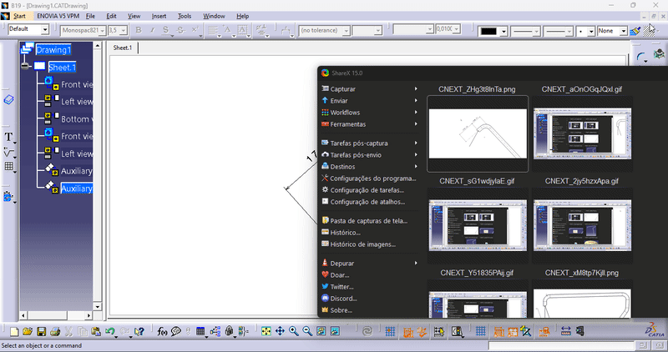Viewport: 668px width, 352px height.
Task: Expand the Capturar submenu in ShareX
Action: coord(369,89)
